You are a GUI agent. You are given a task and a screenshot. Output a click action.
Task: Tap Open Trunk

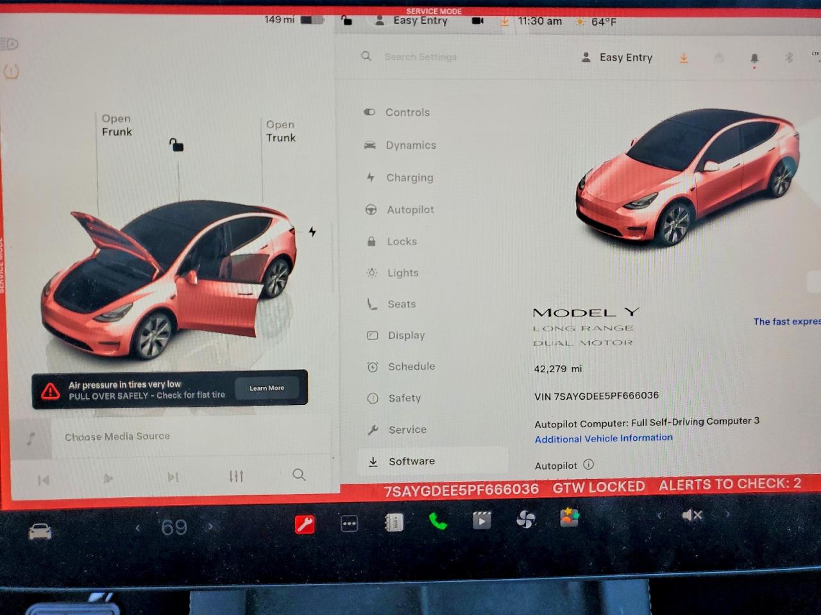click(281, 131)
